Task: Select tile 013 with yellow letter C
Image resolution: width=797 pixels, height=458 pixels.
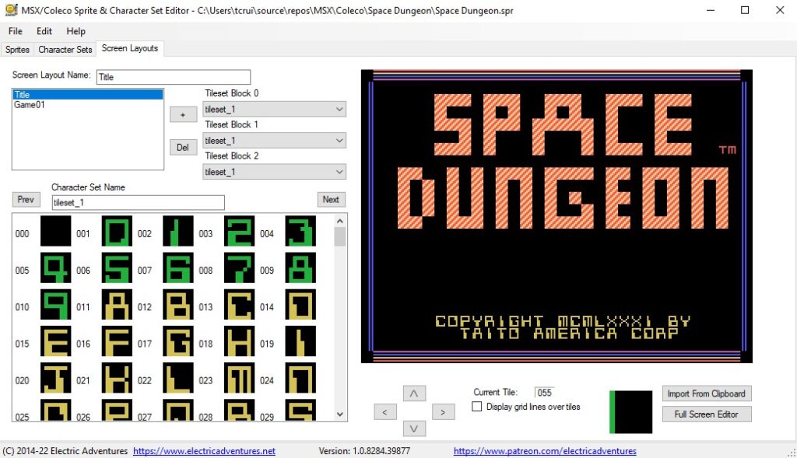Action: [x=240, y=304]
